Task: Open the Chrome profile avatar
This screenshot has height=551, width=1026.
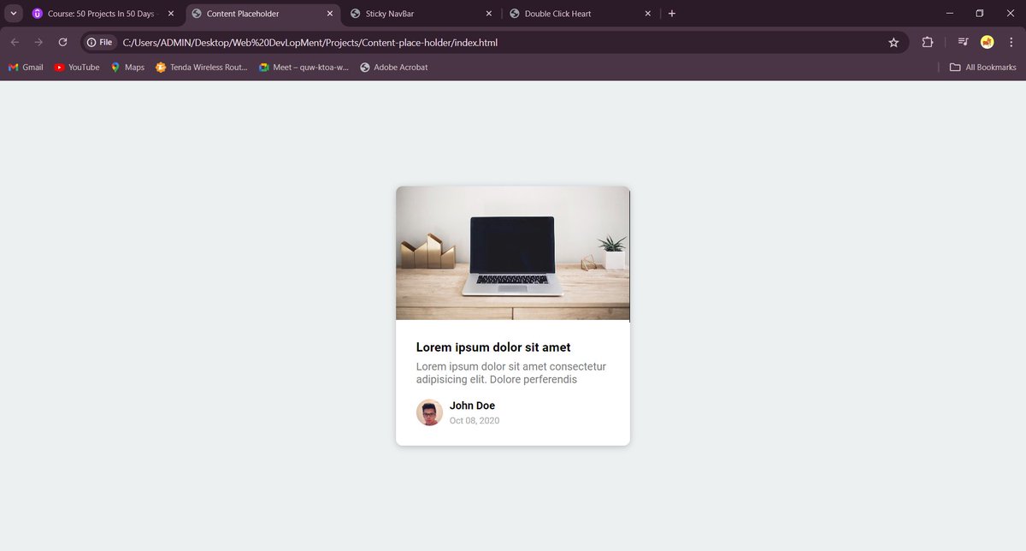Action: coord(987,42)
